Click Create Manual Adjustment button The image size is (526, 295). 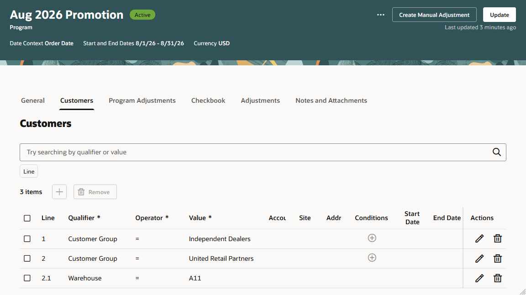click(434, 15)
